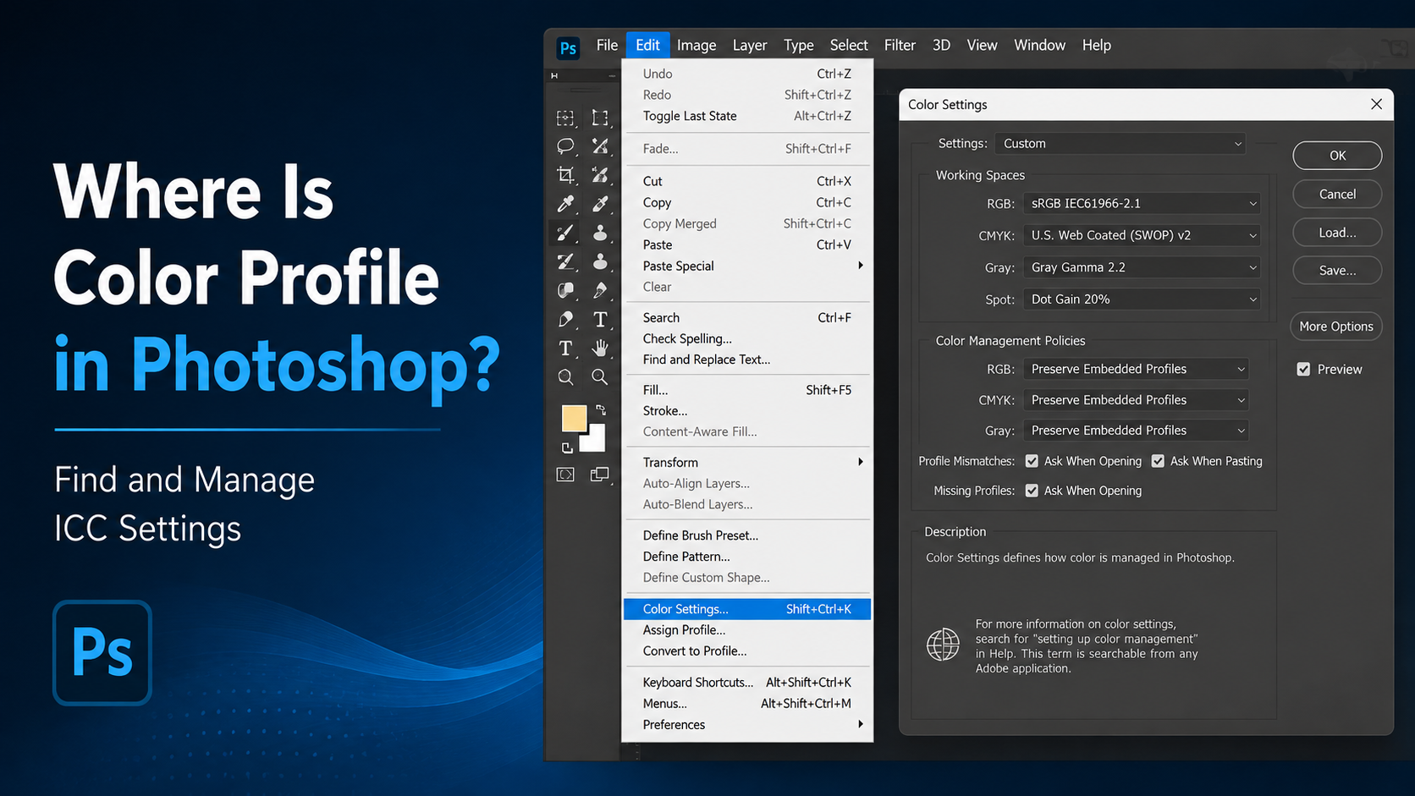Open the File menu
Screen dimensions: 1415x796
point(607,45)
